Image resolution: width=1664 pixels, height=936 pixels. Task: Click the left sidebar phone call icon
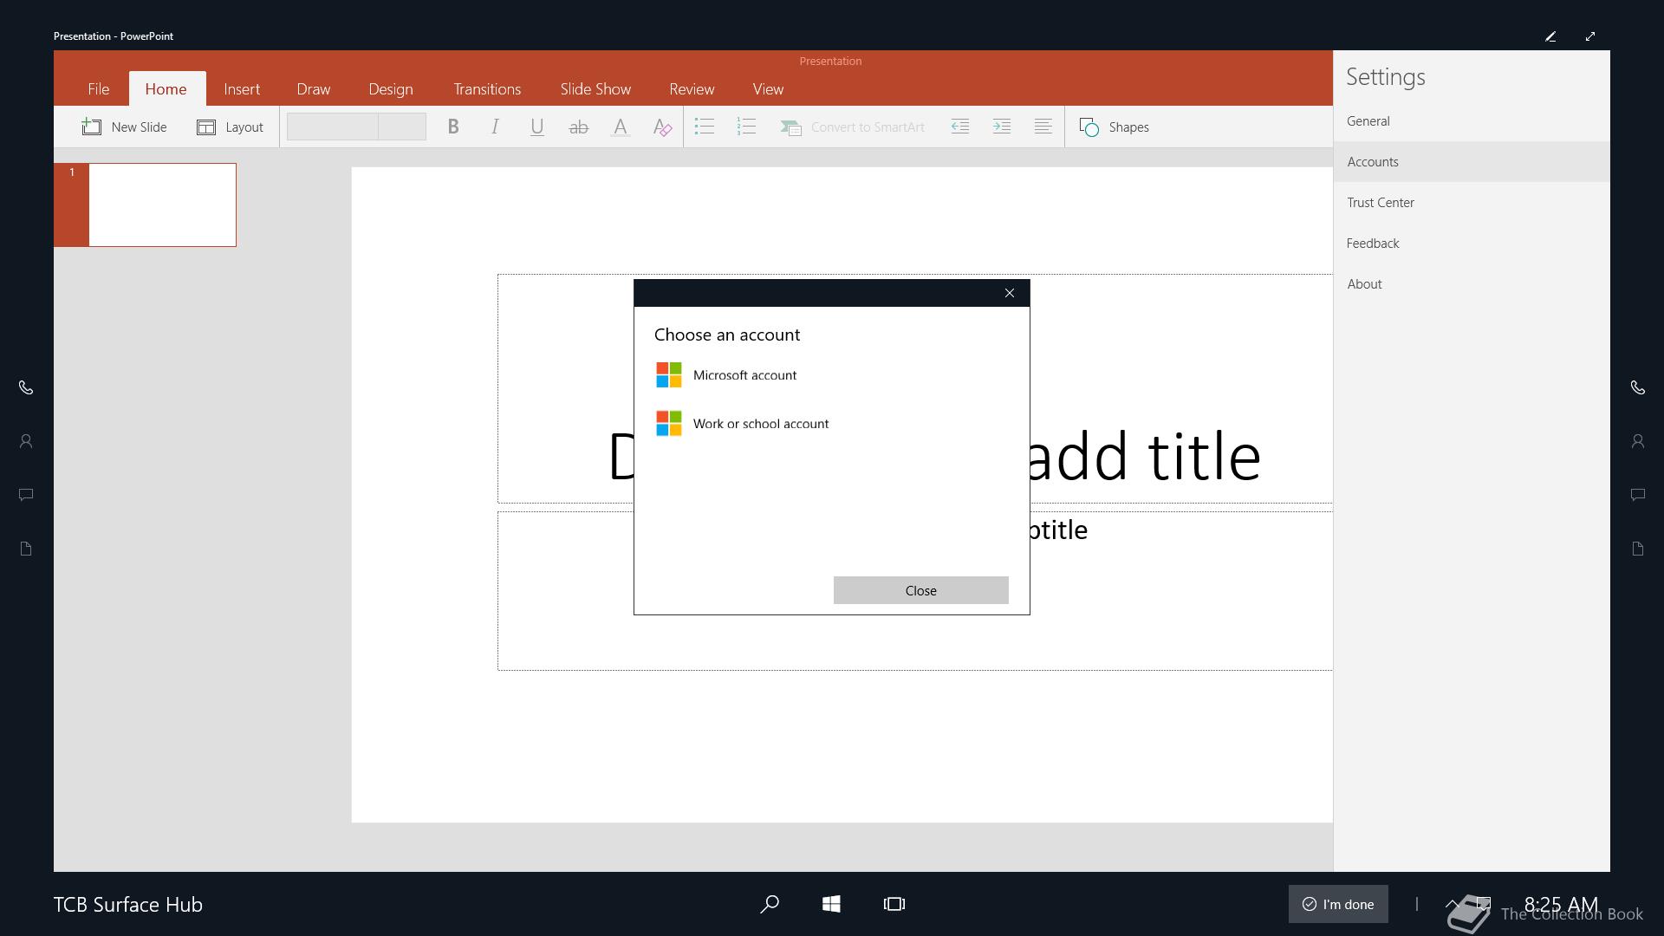click(26, 387)
